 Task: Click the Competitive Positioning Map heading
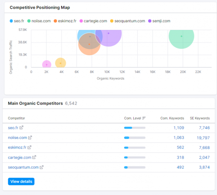pos(40,7)
